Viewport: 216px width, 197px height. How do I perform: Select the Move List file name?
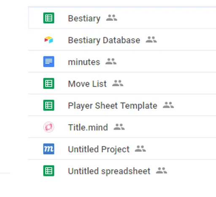[87, 84]
